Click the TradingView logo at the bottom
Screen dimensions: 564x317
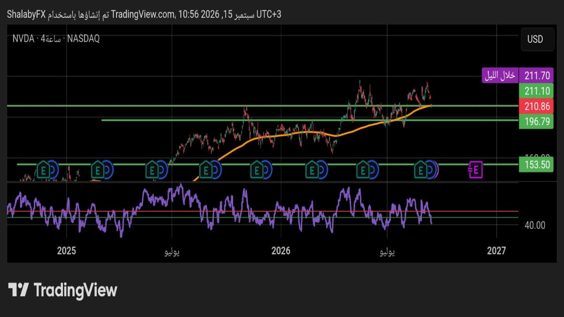point(63,290)
